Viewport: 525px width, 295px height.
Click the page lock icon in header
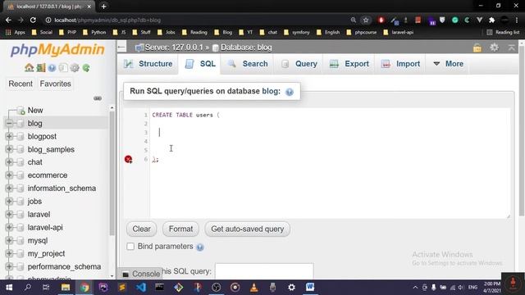point(477,48)
